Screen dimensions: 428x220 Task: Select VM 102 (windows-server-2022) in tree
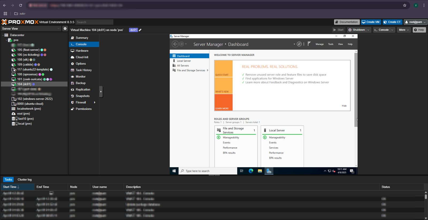click(x=35, y=99)
